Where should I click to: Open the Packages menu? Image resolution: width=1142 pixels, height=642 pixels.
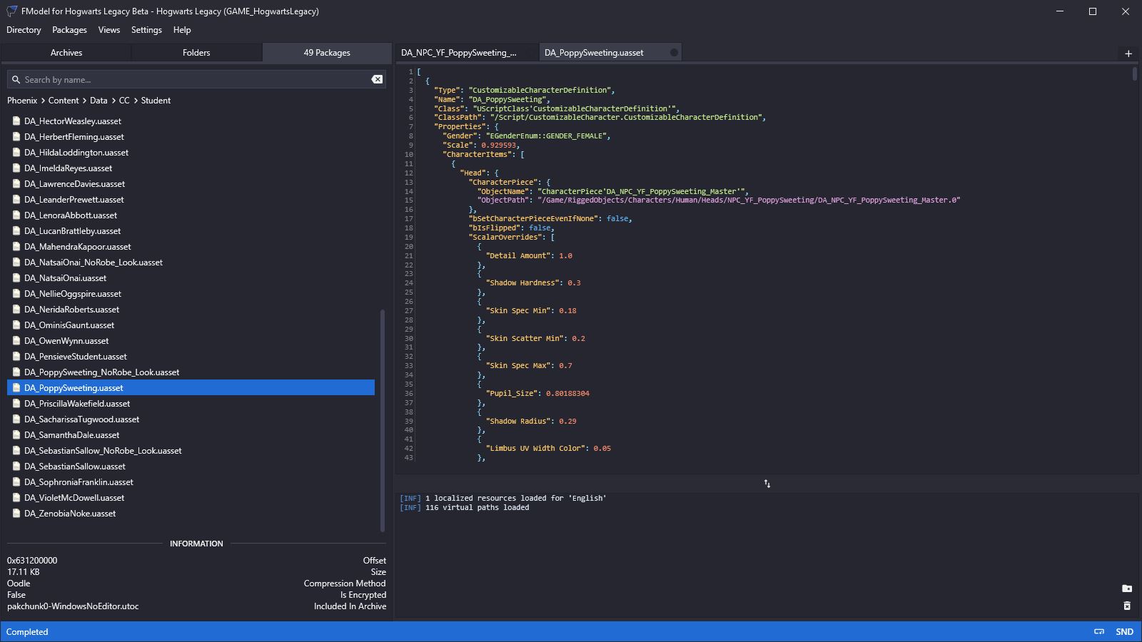pyautogui.click(x=69, y=30)
